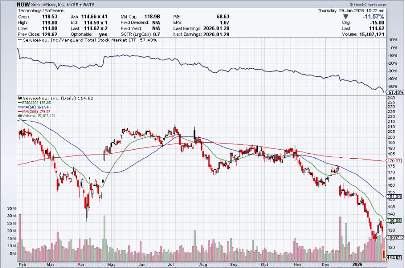Select the Open value 118.53
The image size is (405, 268).
tap(49, 16)
